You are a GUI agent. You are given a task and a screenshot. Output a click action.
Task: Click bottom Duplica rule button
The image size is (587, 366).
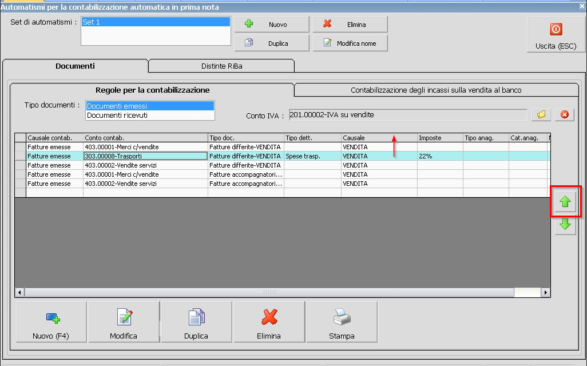click(x=197, y=322)
